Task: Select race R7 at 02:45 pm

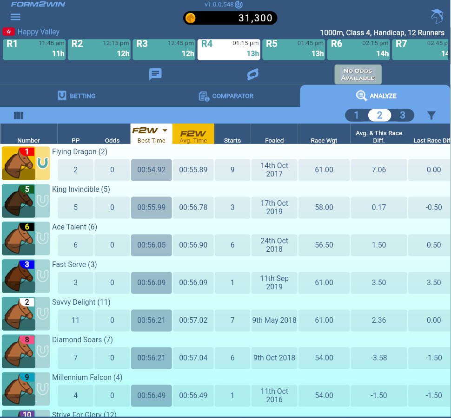Action: coord(420,49)
